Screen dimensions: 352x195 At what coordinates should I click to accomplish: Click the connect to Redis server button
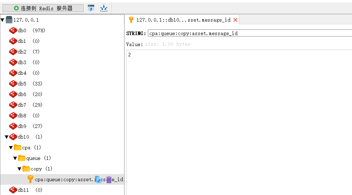pyautogui.click(x=43, y=8)
